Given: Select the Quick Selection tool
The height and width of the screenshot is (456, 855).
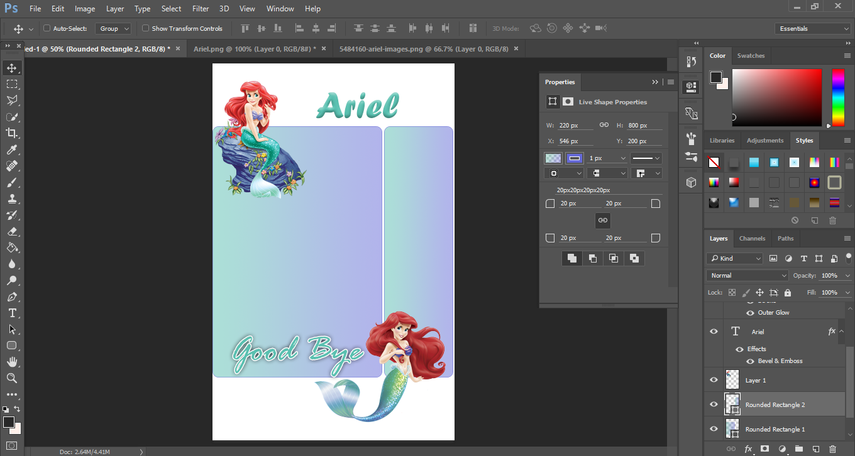Looking at the screenshot, I should click(12, 117).
